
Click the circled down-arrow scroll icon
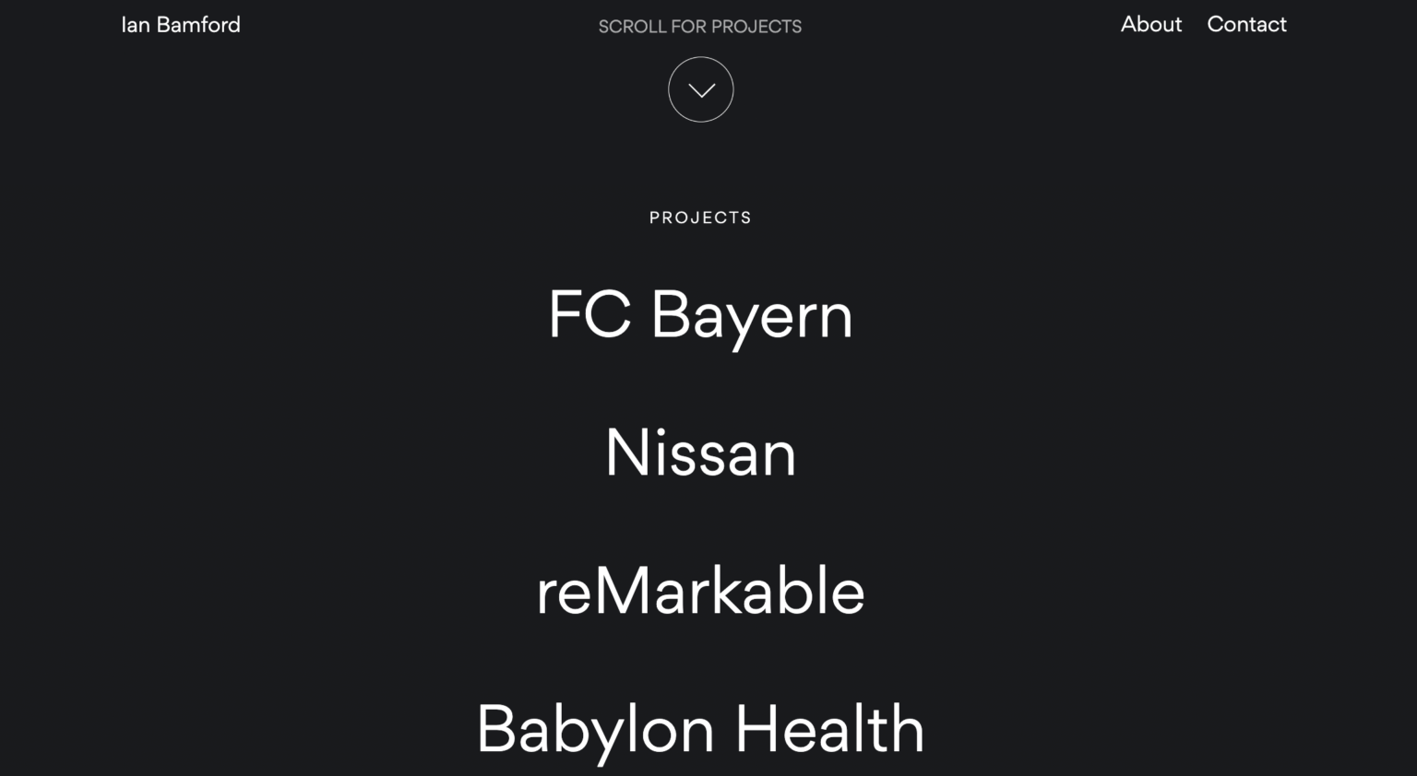pos(700,89)
